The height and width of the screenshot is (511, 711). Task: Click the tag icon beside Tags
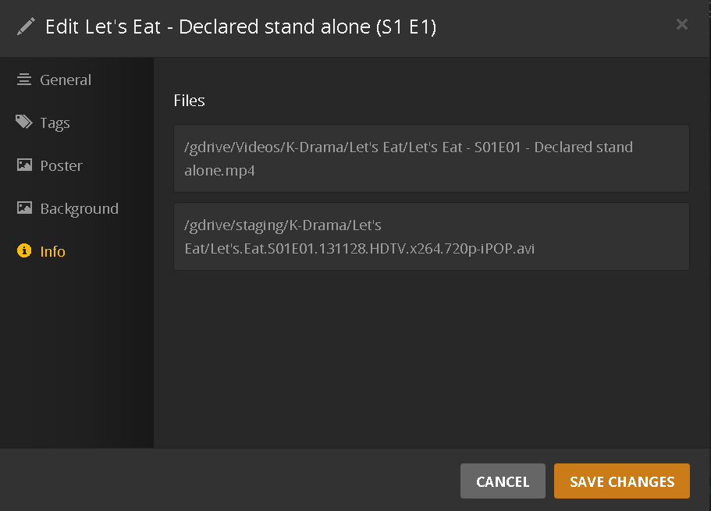[x=24, y=122]
